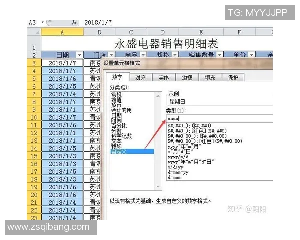Switch to the 字体 tab
Viewport: 300px width, 240px height.
coord(164,77)
